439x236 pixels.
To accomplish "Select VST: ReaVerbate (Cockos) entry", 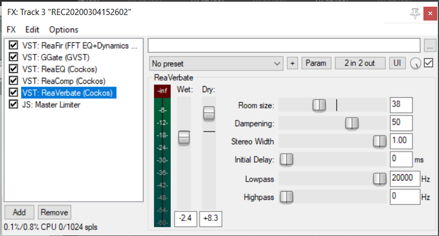I will pyautogui.click(x=68, y=93).
